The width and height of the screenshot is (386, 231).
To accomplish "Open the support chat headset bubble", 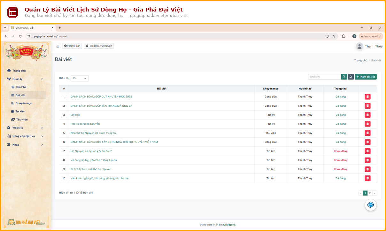I will [x=371, y=205].
